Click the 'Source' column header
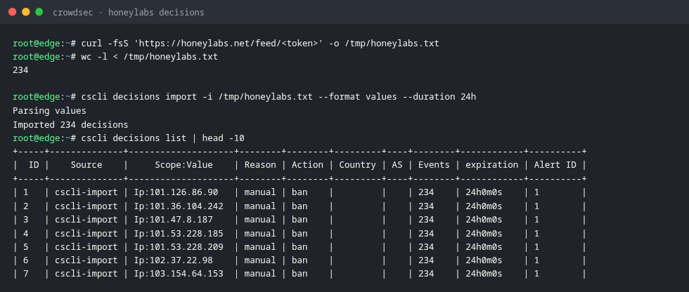689x292 pixels. click(86, 165)
